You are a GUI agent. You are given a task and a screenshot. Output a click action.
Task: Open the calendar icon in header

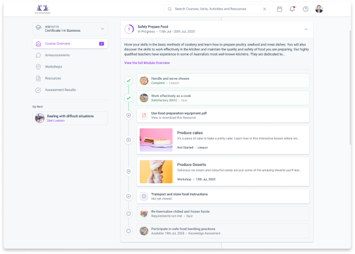click(x=279, y=9)
